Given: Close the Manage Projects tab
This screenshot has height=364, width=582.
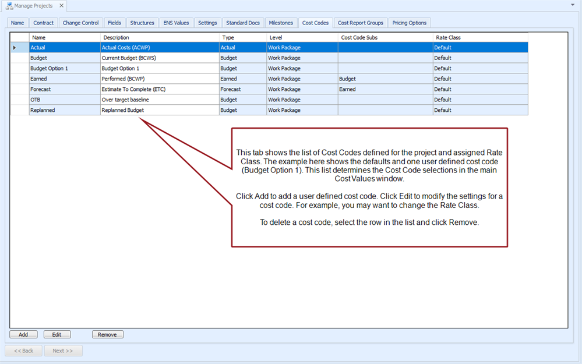Looking at the screenshot, I should point(61,6).
